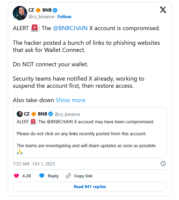The width and height of the screenshot is (179, 200).
Task: Click the 4.2K likes count
Action: tap(27, 176)
